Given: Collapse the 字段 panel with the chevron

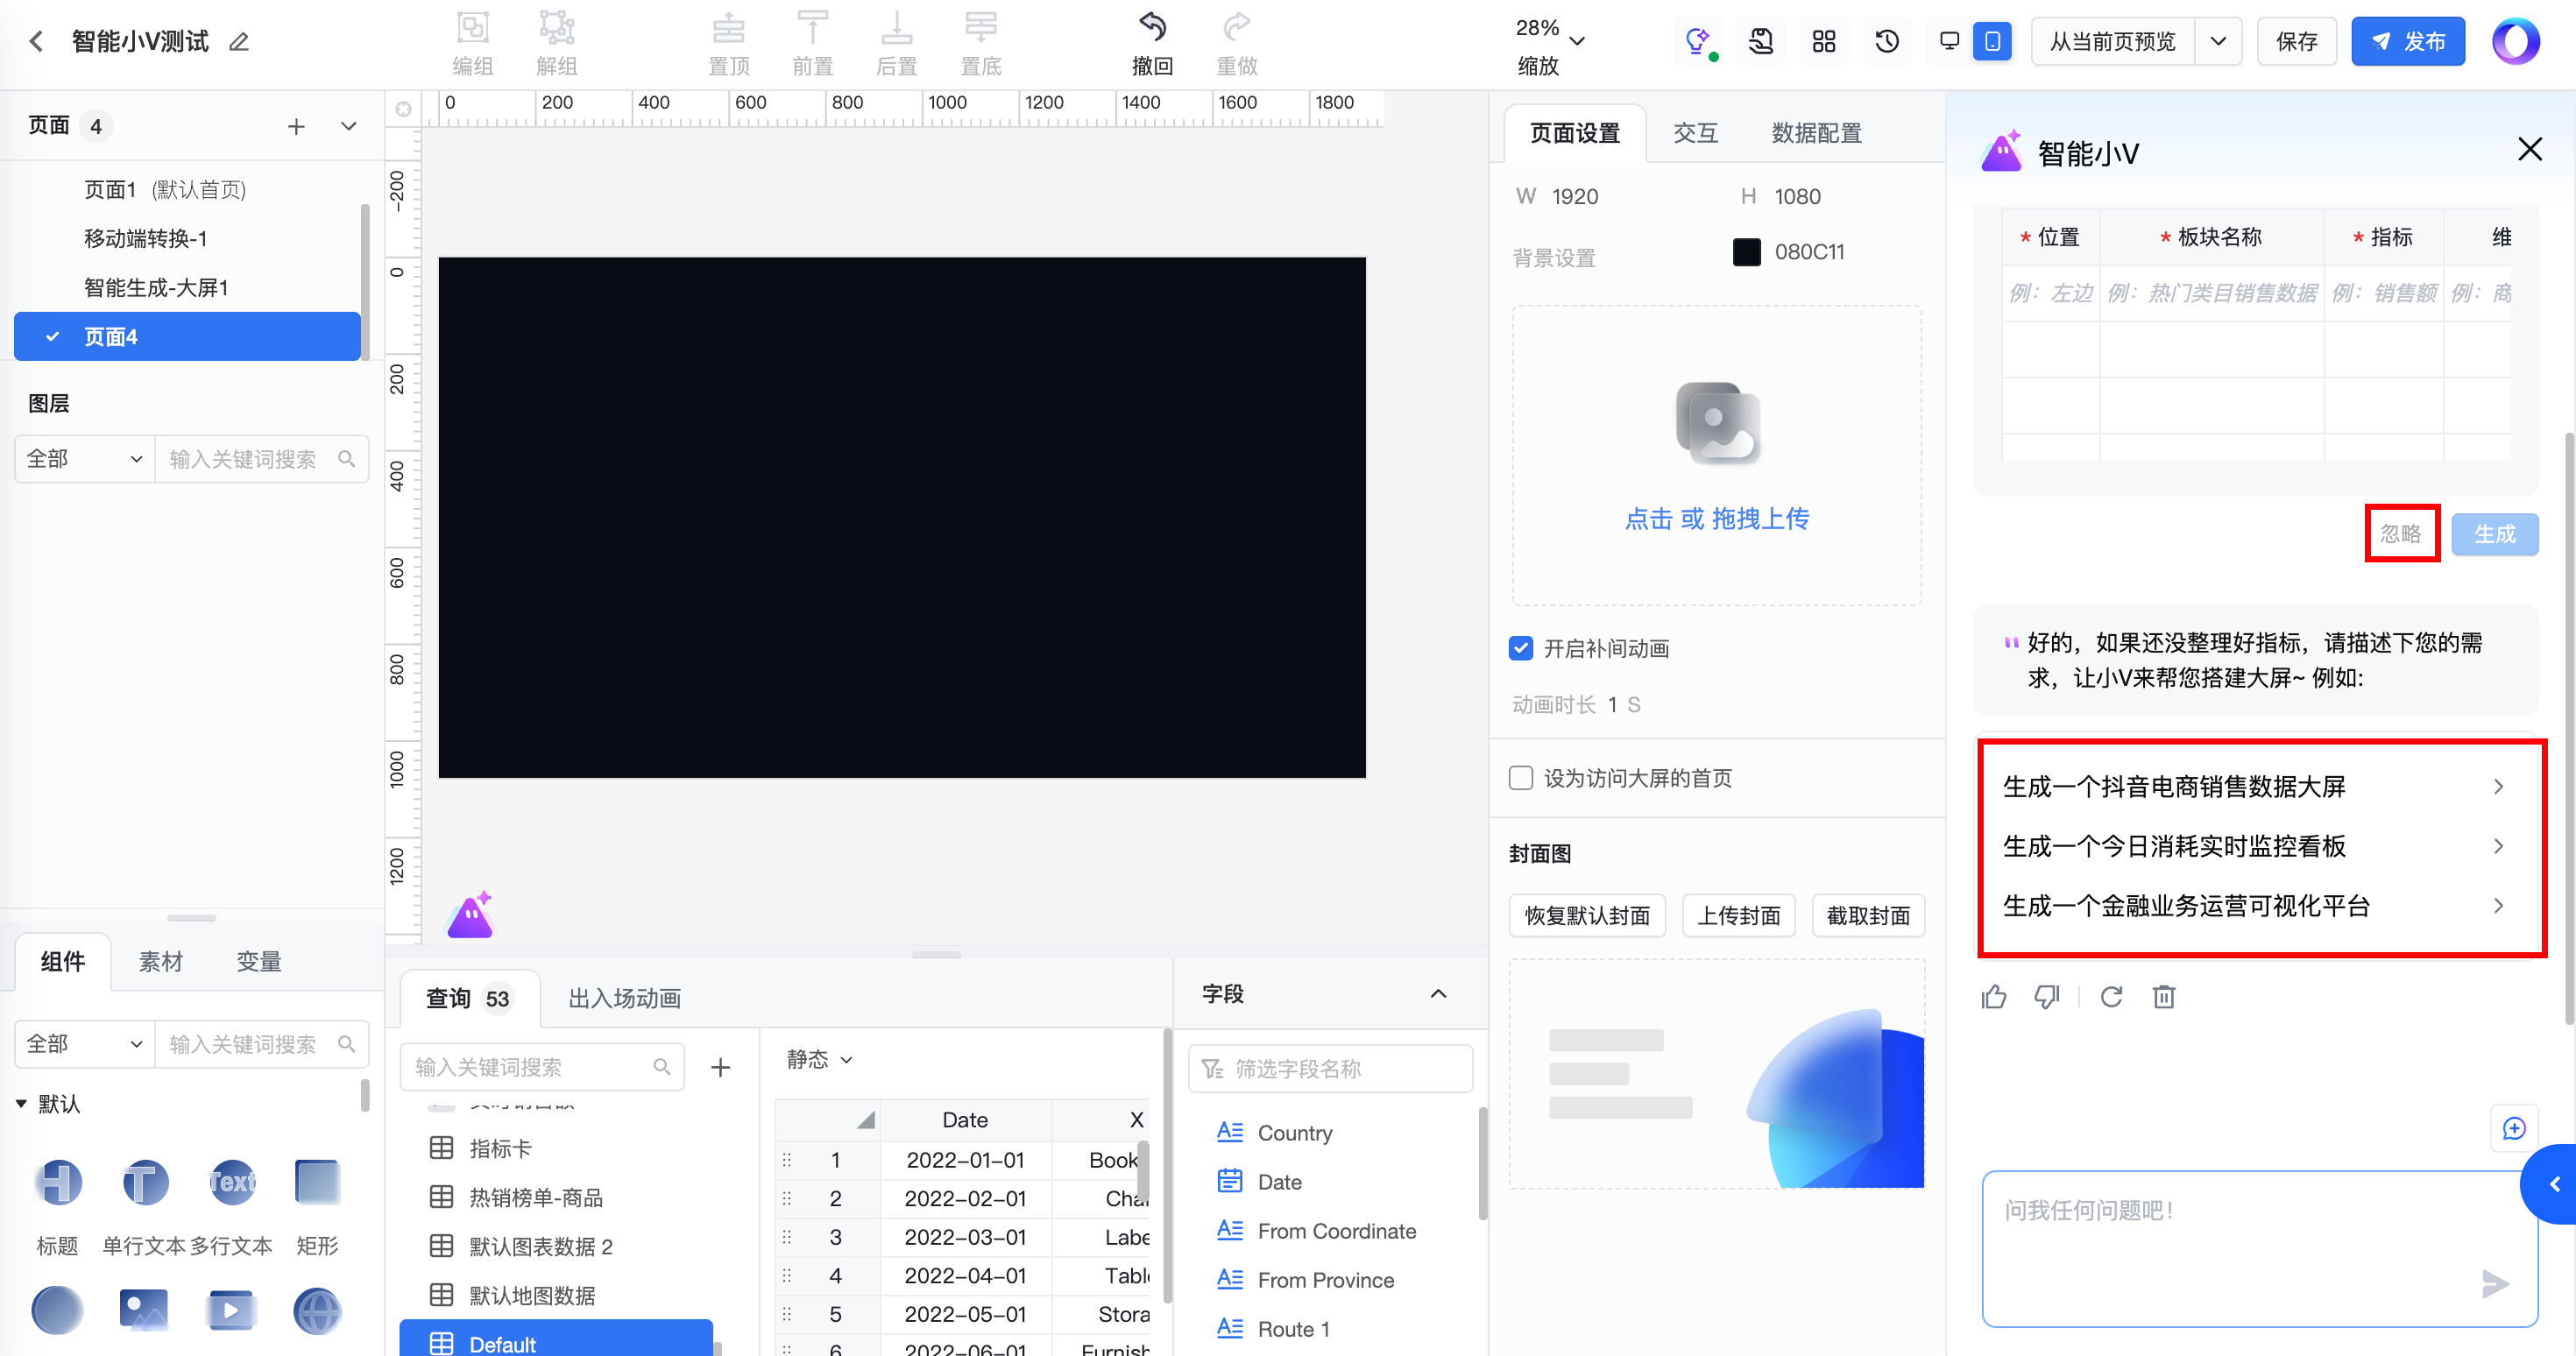Looking at the screenshot, I should pyautogui.click(x=1438, y=993).
